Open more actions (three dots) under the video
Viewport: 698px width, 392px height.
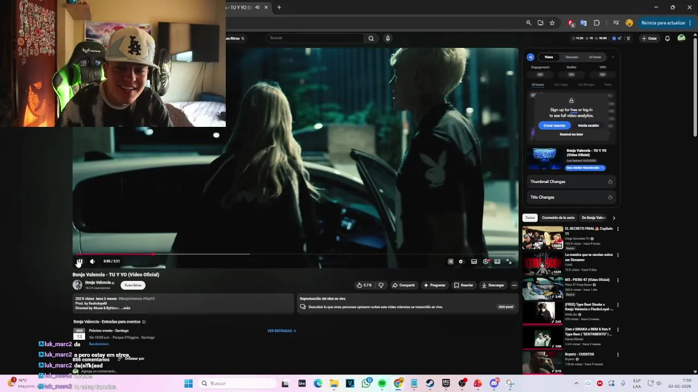pyautogui.click(x=514, y=285)
